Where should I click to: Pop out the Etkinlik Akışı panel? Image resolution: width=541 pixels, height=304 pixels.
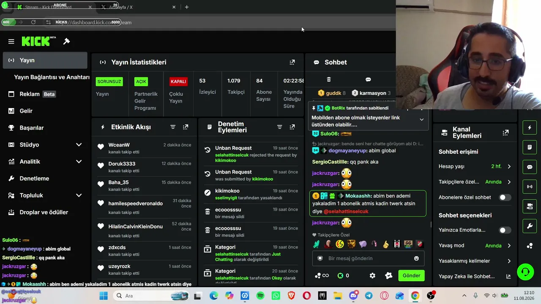[x=186, y=127]
